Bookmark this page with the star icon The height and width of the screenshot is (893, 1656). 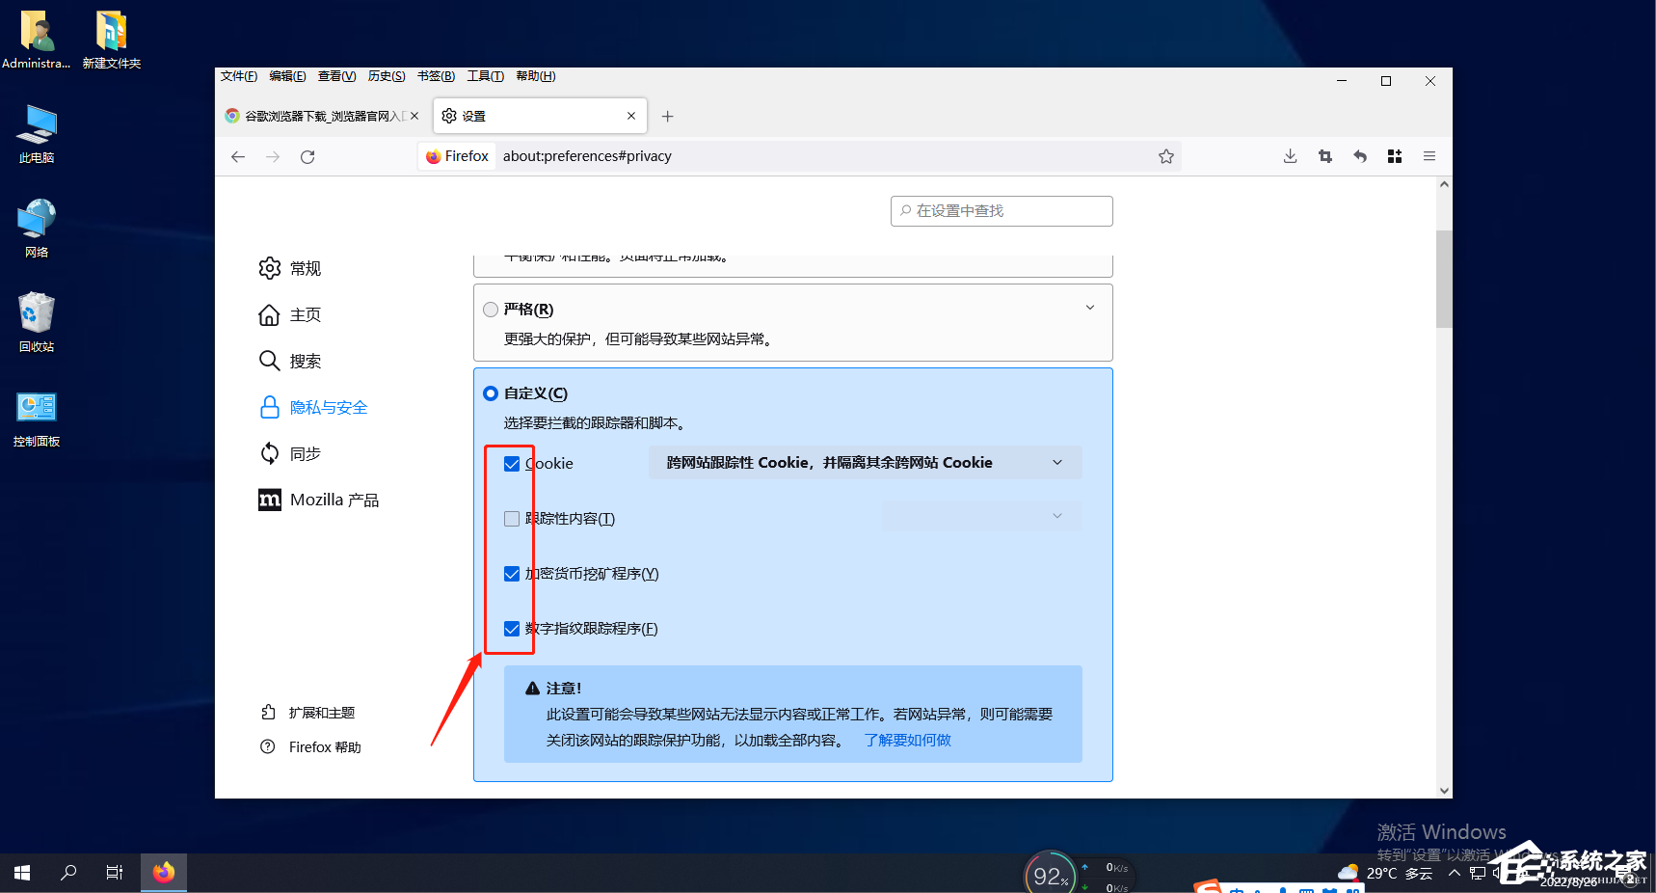tap(1165, 155)
